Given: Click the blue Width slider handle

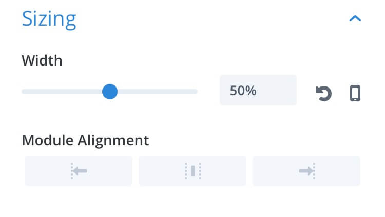Looking at the screenshot, I should [110, 92].
